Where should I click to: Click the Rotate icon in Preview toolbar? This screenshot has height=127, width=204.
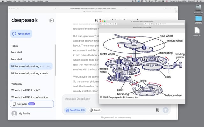[x=152, y=24]
